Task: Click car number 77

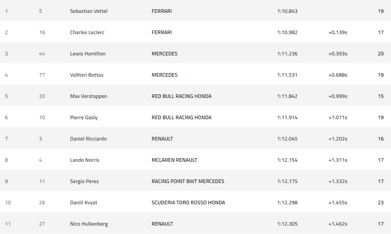Action: (x=42, y=75)
